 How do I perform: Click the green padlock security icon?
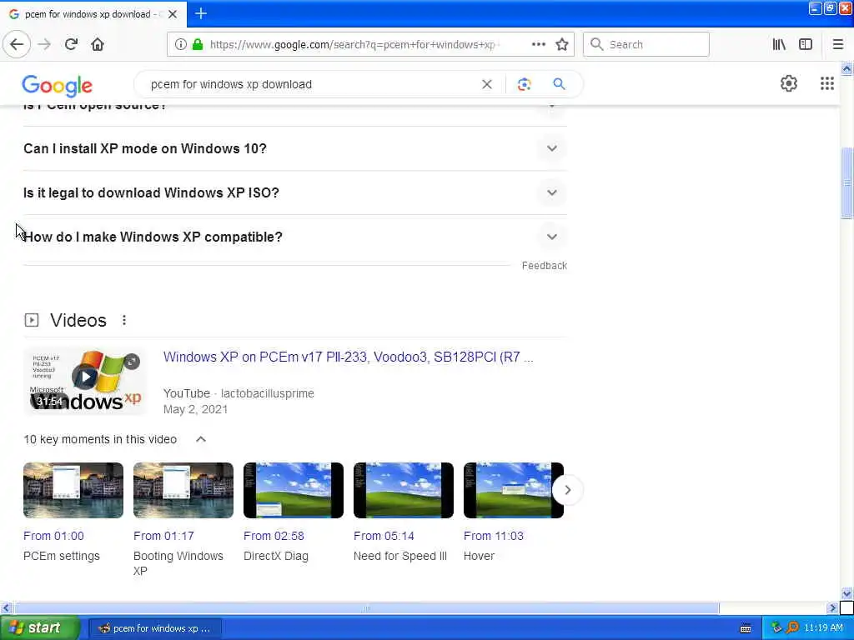(198, 44)
